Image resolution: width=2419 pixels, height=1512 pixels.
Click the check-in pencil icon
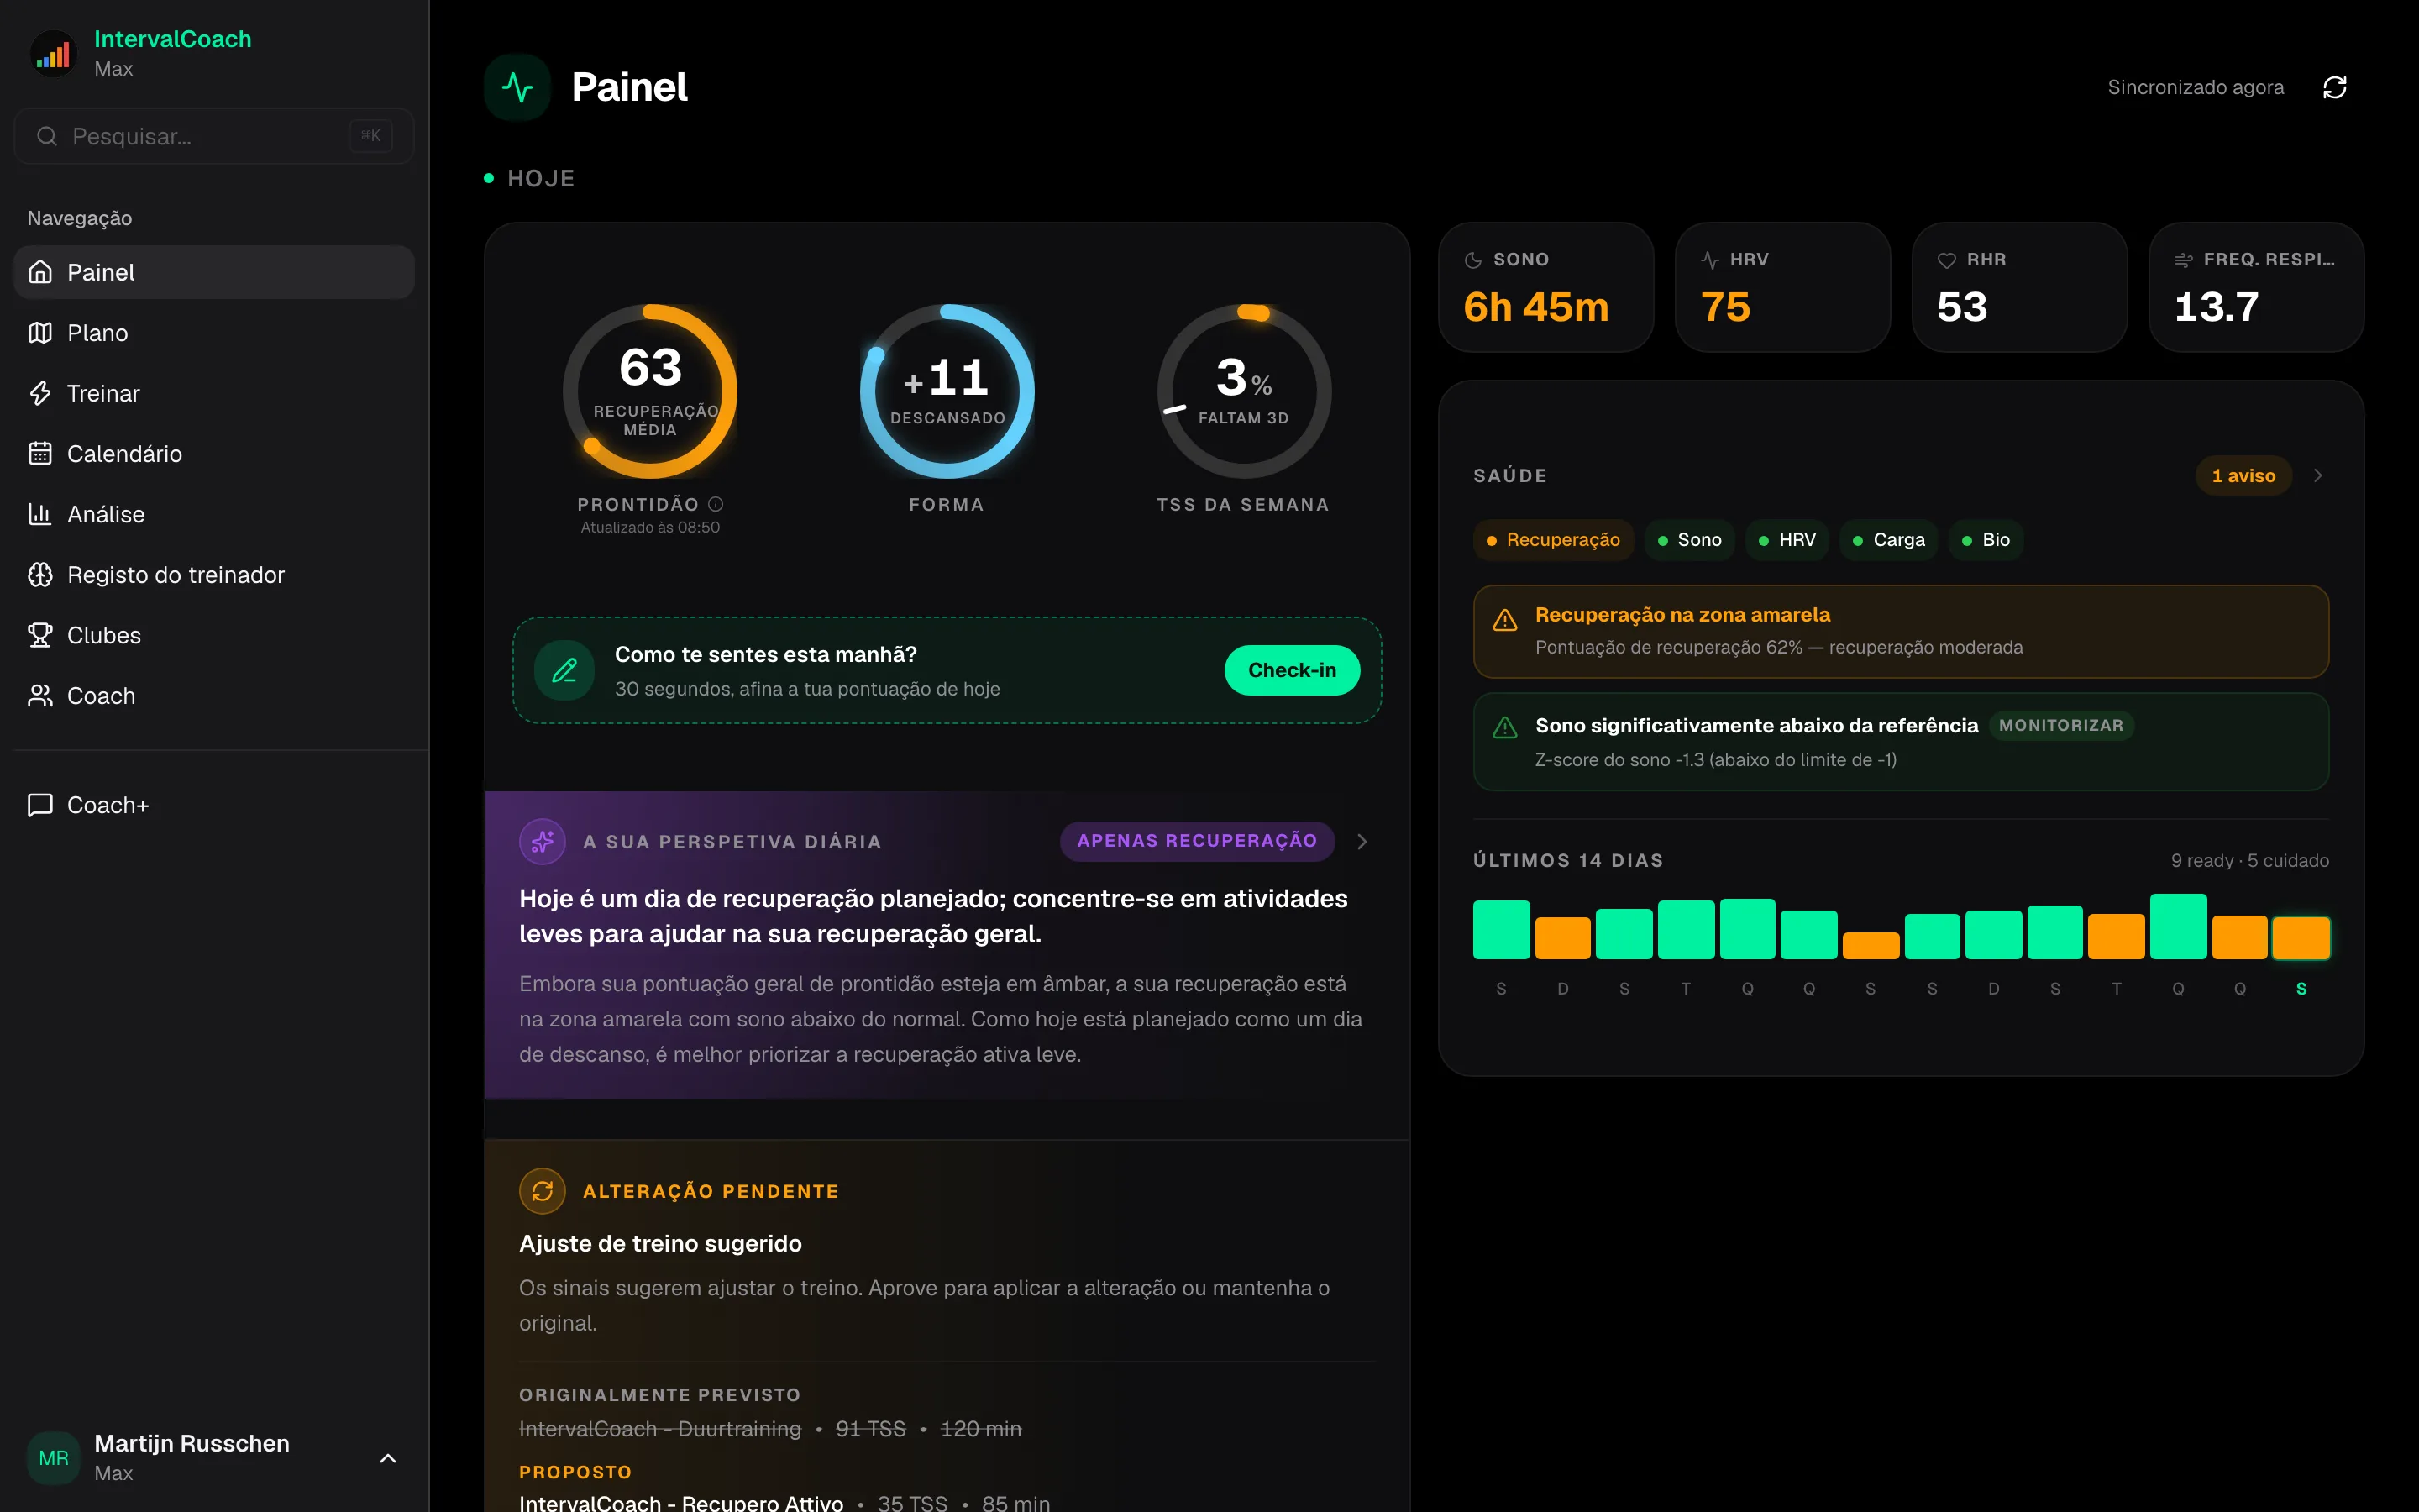[564, 670]
